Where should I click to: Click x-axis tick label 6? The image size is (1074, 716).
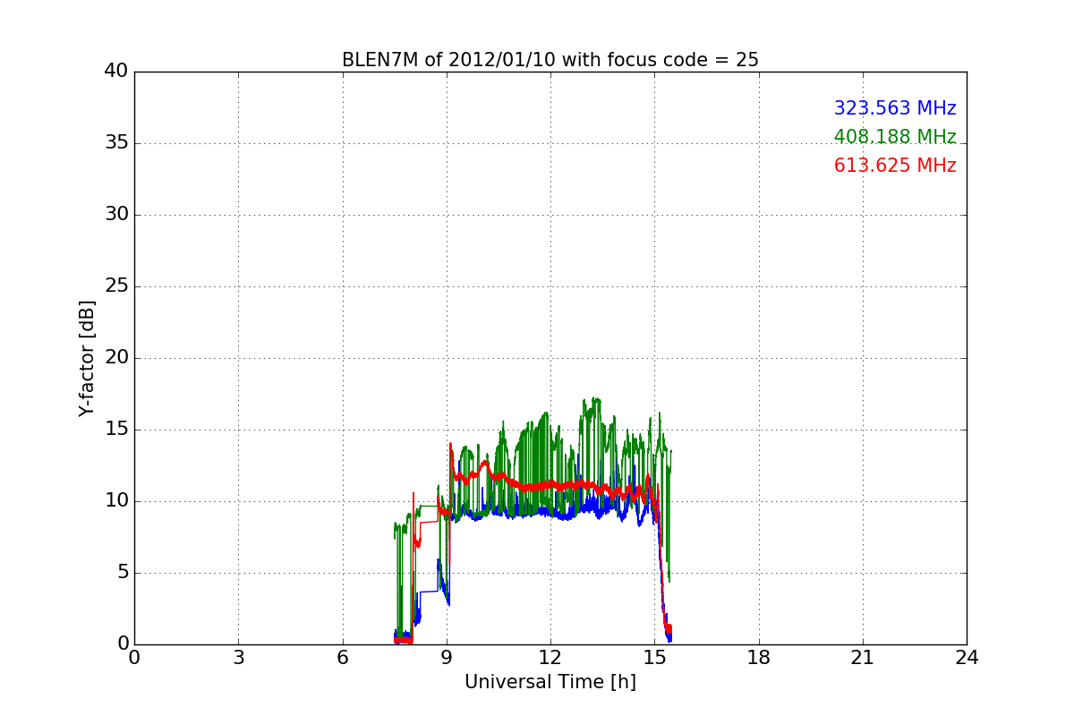point(342,658)
